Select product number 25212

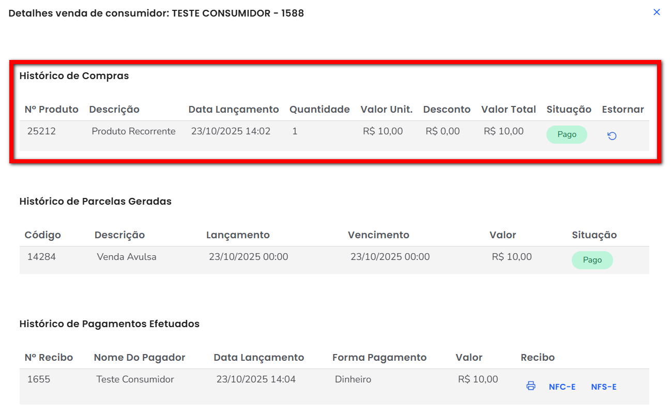point(41,131)
